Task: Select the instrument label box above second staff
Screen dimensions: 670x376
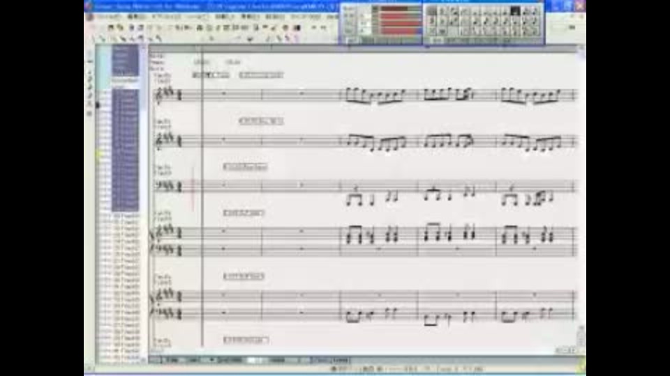Action: (x=261, y=121)
